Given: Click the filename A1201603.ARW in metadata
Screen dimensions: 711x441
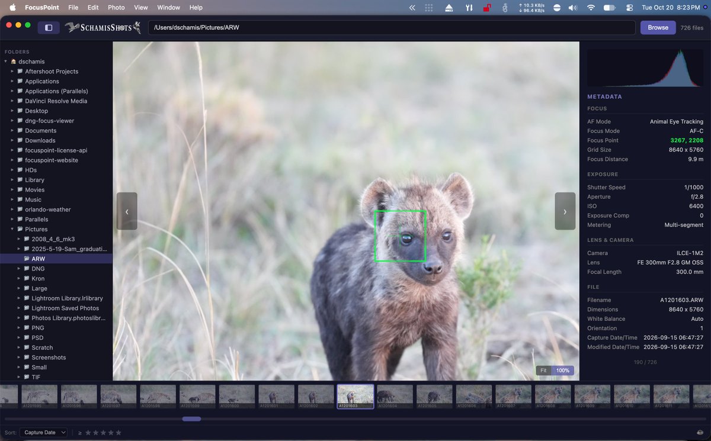Looking at the screenshot, I should coord(682,300).
